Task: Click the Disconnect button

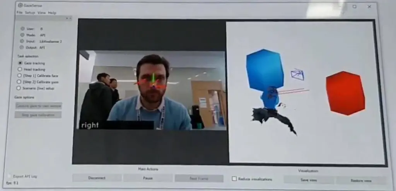Action: coord(97,178)
